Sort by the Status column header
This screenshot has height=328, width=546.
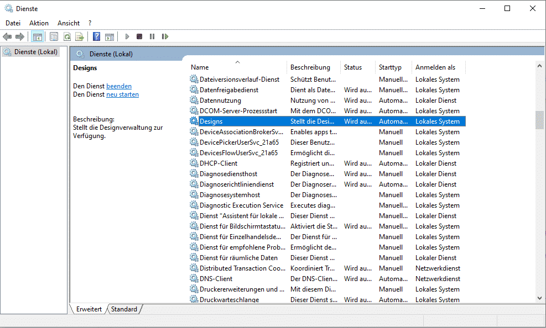[357, 67]
